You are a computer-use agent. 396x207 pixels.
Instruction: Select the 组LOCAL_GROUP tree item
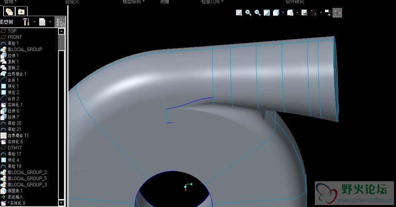coord(22,49)
